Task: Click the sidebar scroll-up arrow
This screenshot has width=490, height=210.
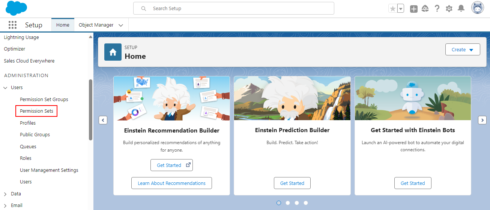Action: (90, 37)
